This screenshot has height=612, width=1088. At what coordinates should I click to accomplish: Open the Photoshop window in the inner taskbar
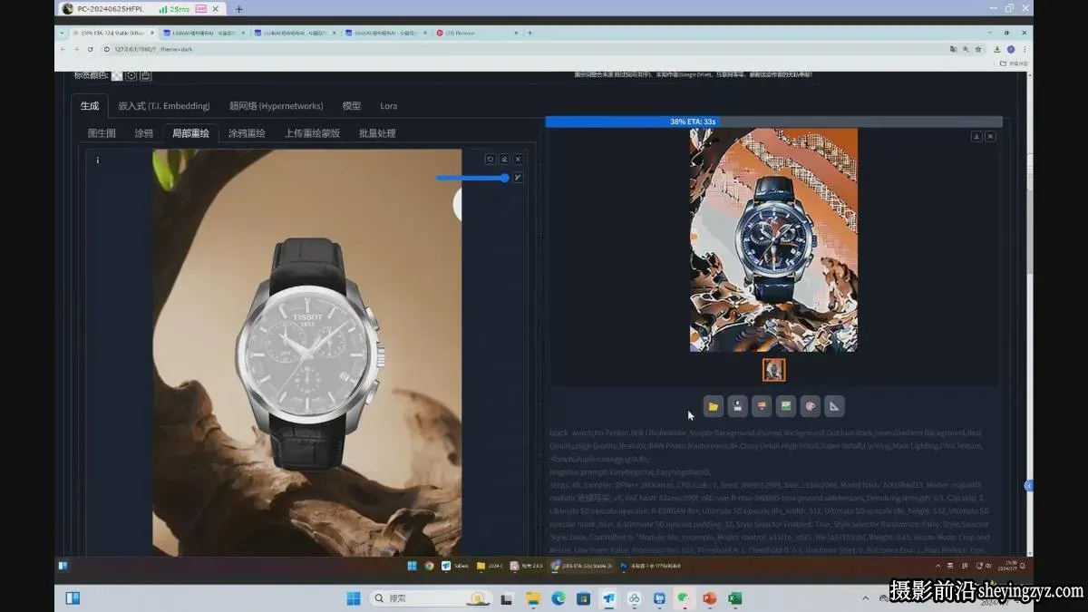coord(651,566)
